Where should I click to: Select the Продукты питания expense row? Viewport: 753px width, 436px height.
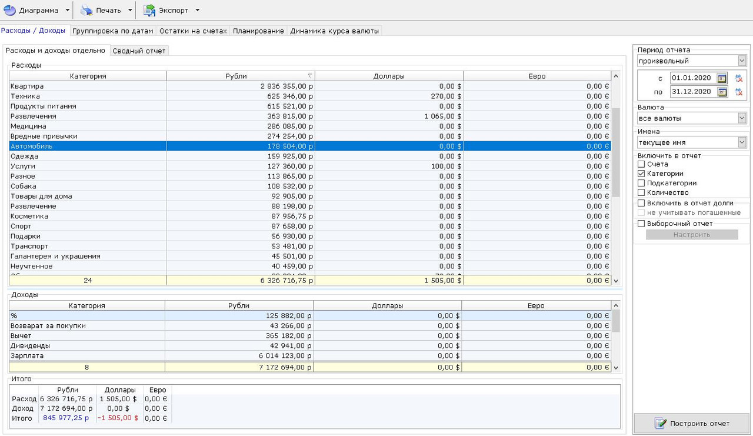click(x=310, y=106)
